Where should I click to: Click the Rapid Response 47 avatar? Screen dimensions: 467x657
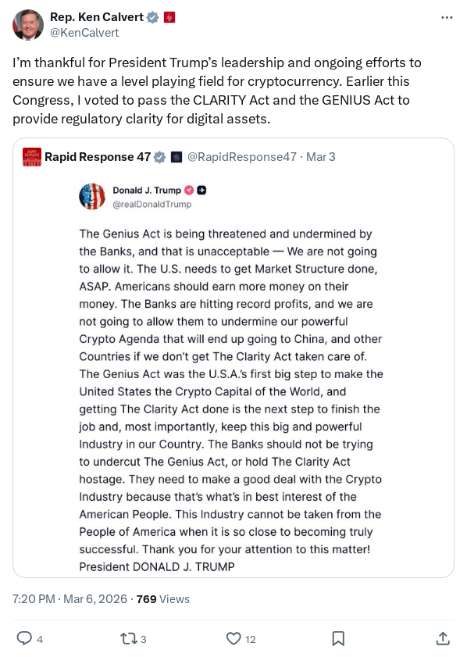(x=32, y=157)
